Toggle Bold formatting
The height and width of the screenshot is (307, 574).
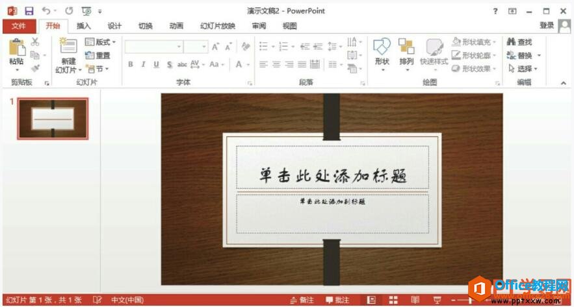pyautogui.click(x=130, y=64)
